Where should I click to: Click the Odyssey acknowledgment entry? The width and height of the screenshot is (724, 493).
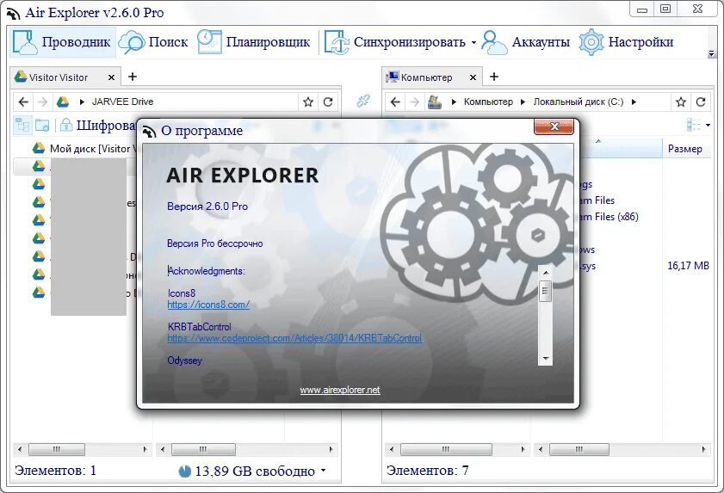(185, 361)
